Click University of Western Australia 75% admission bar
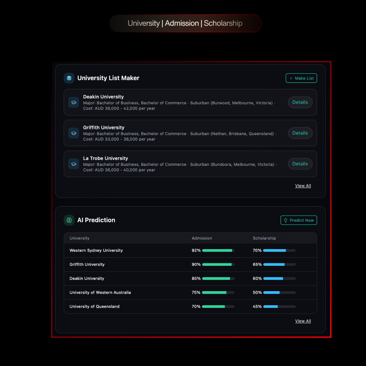This screenshot has height=366, width=366. click(218, 292)
